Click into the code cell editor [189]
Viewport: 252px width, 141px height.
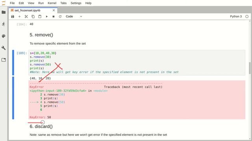pyautogui.click(x=137, y=63)
